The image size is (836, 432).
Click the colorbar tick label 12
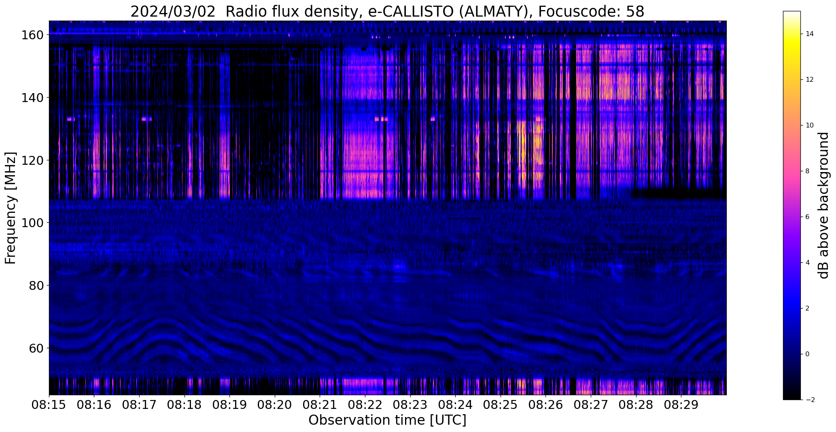(x=810, y=80)
